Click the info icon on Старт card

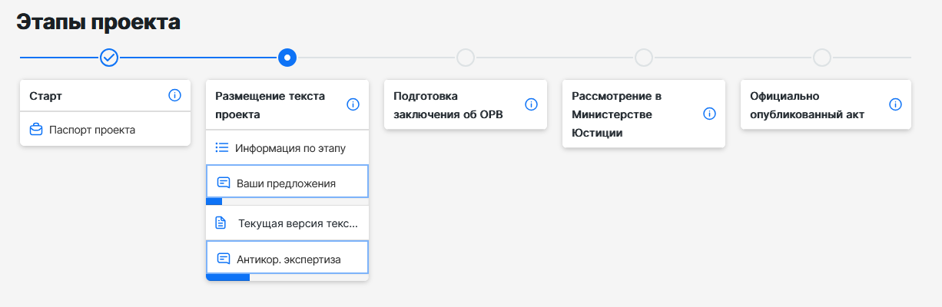174,96
